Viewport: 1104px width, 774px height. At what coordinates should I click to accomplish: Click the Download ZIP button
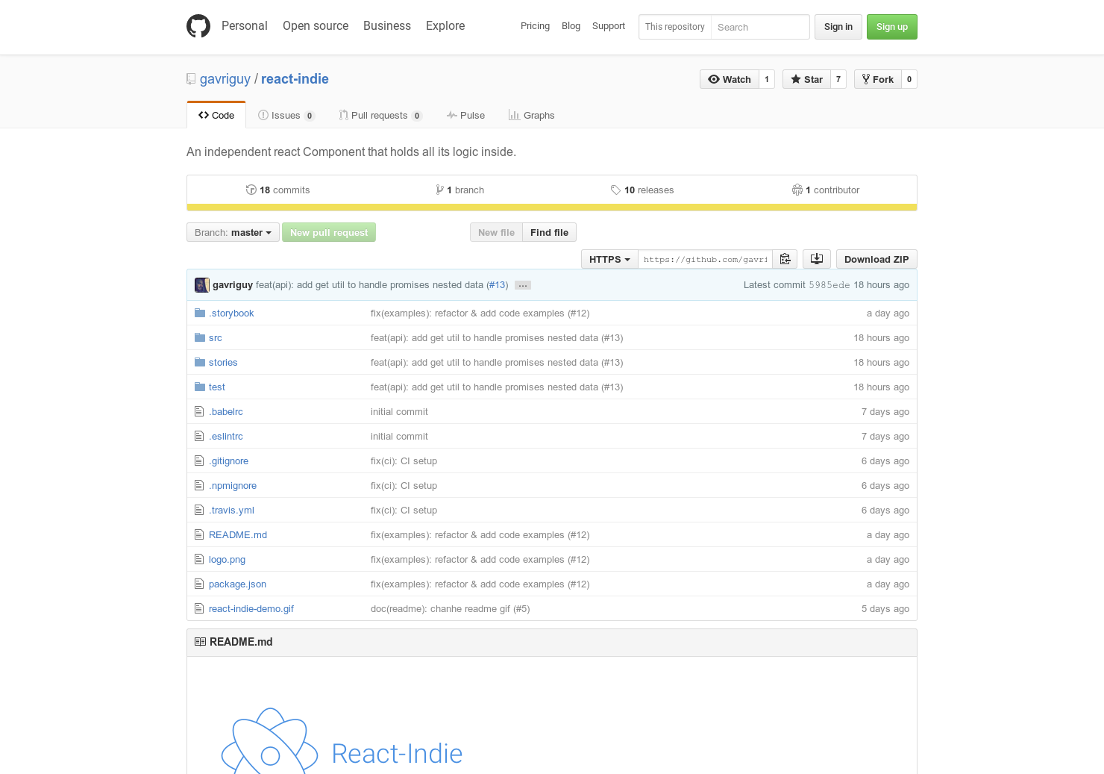coord(876,259)
